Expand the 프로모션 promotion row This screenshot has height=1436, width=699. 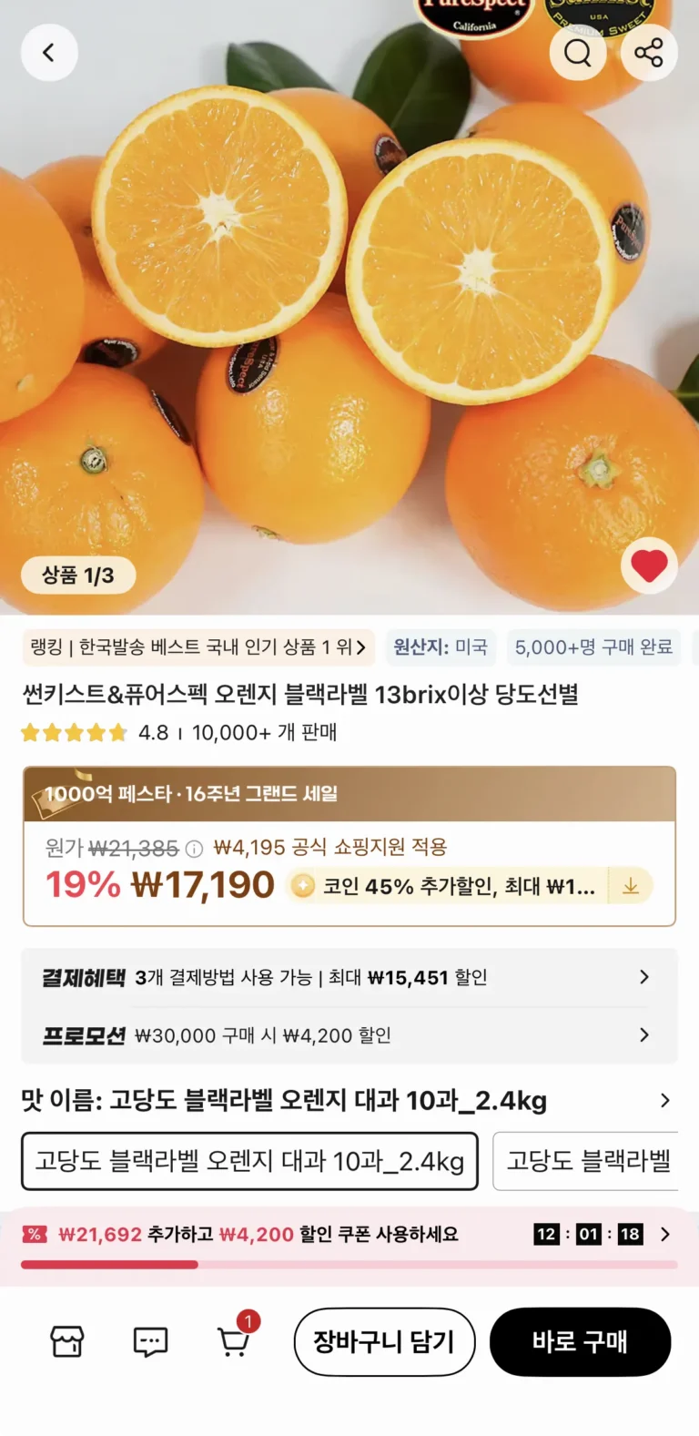tap(643, 1034)
